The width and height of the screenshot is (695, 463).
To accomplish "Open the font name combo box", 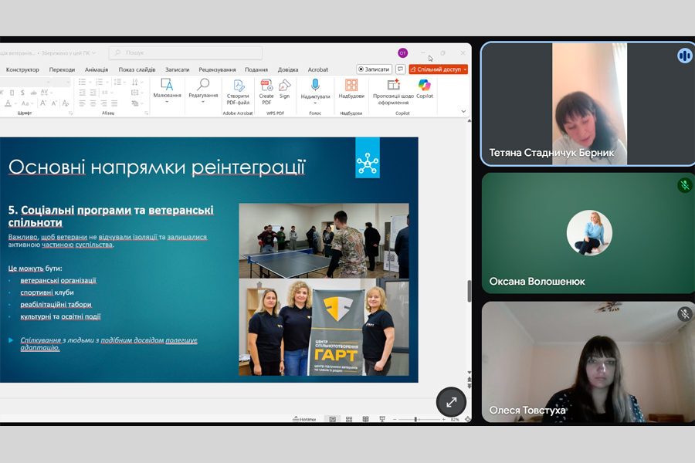I will (x=25, y=82).
